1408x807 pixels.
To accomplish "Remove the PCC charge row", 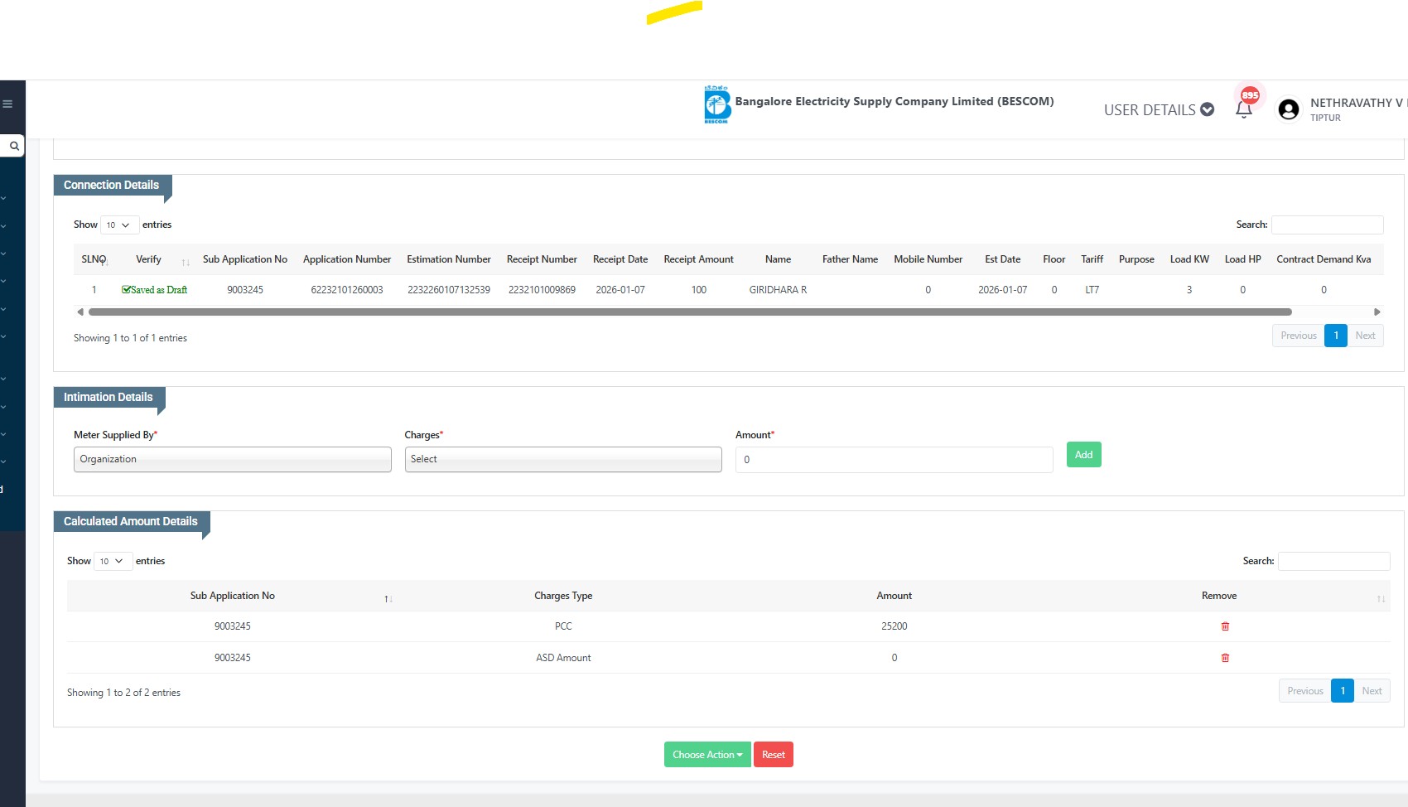I will (1225, 626).
